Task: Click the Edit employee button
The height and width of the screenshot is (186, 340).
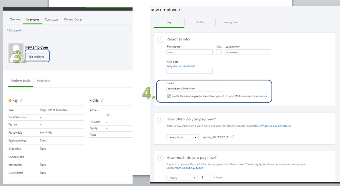Action: pyautogui.click(x=36, y=56)
